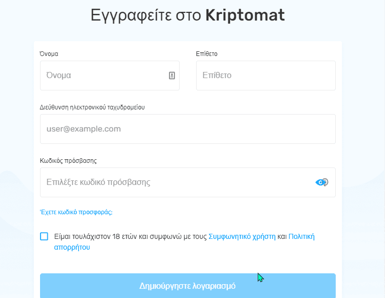Screen dimensions: 385x298
Task: Click the Όνομα label above field
Action: pos(49,54)
